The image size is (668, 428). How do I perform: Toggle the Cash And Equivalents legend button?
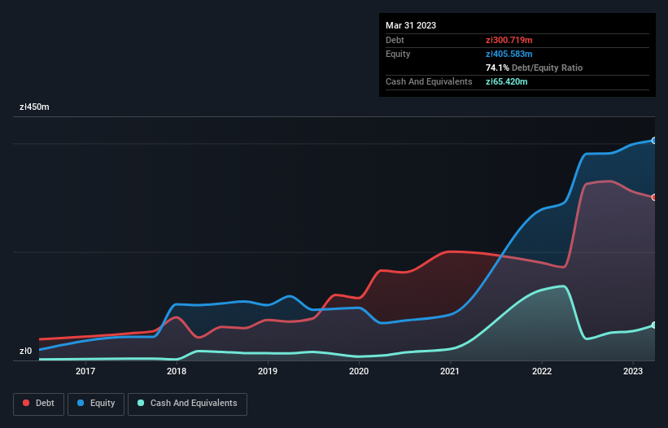187,404
